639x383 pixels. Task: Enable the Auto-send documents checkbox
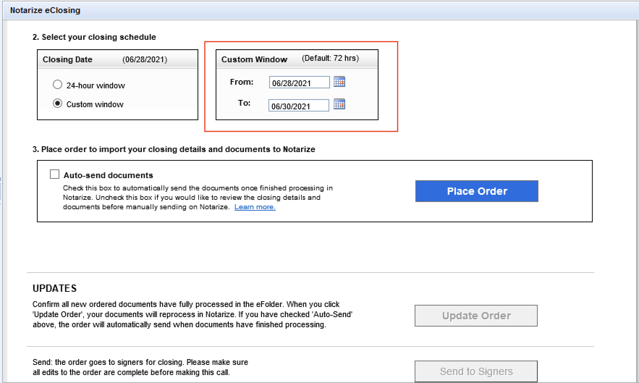click(x=55, y=174)
